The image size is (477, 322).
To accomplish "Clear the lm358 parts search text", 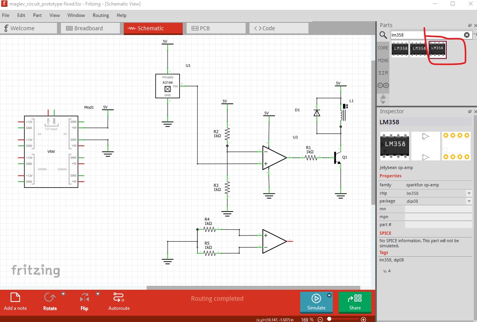I will coord(467,35).
